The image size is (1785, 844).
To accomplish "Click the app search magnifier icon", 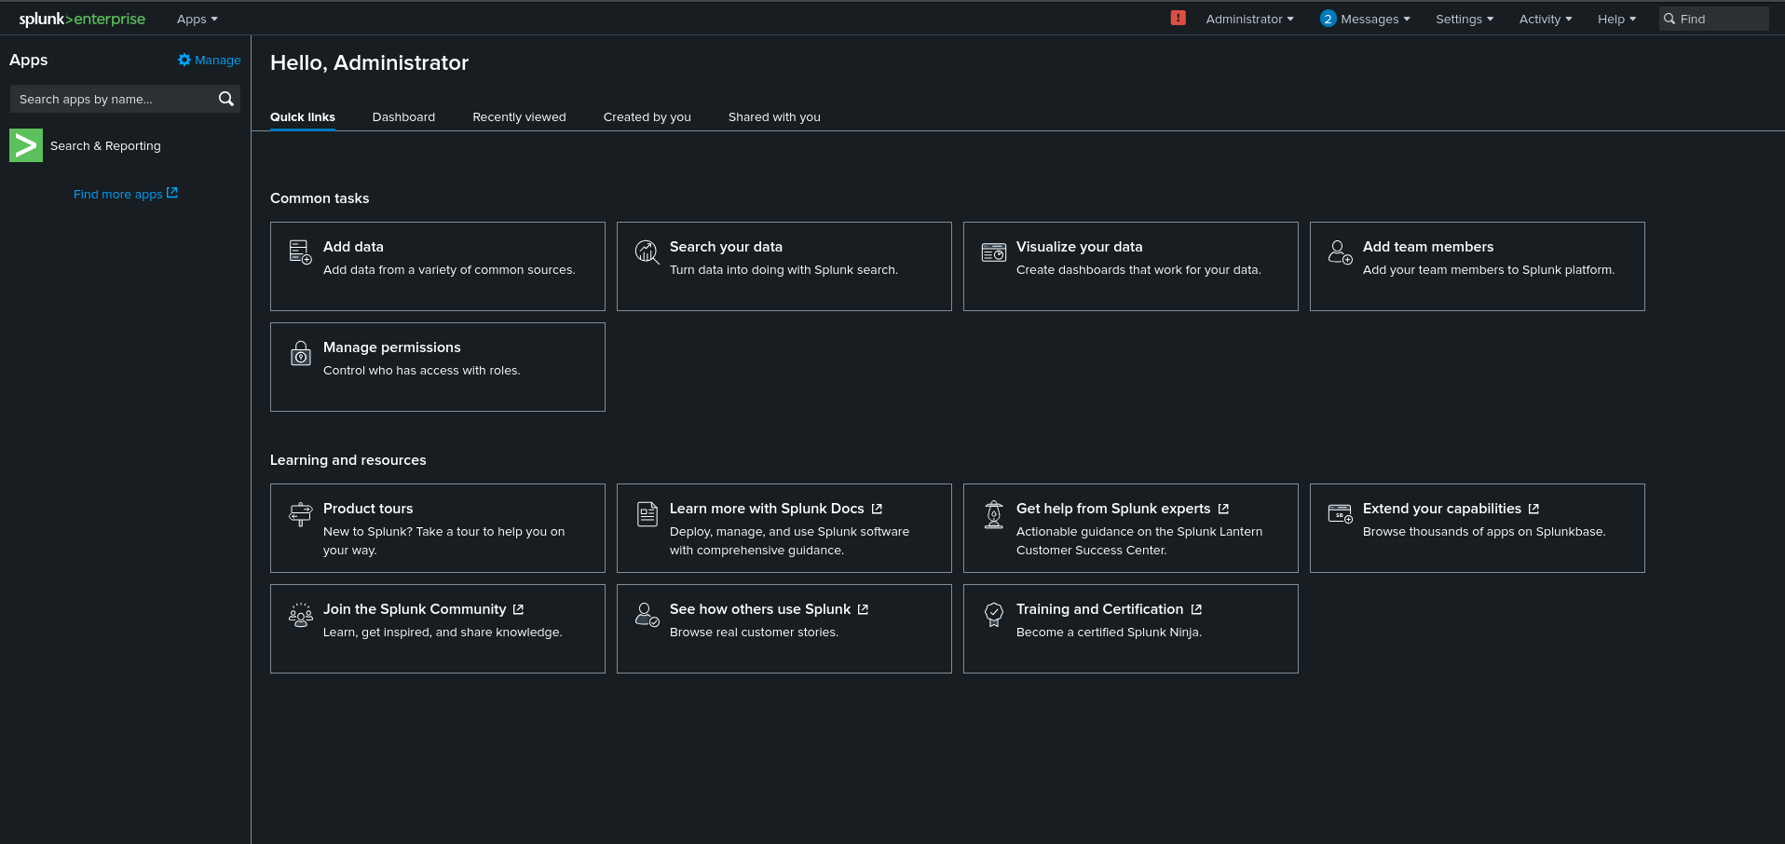I will pos(225,99).
